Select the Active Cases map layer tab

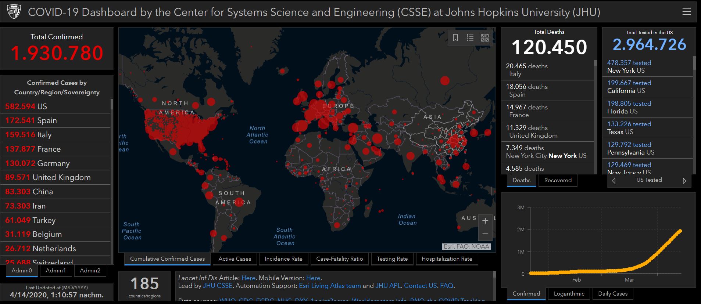pos(235,259)
